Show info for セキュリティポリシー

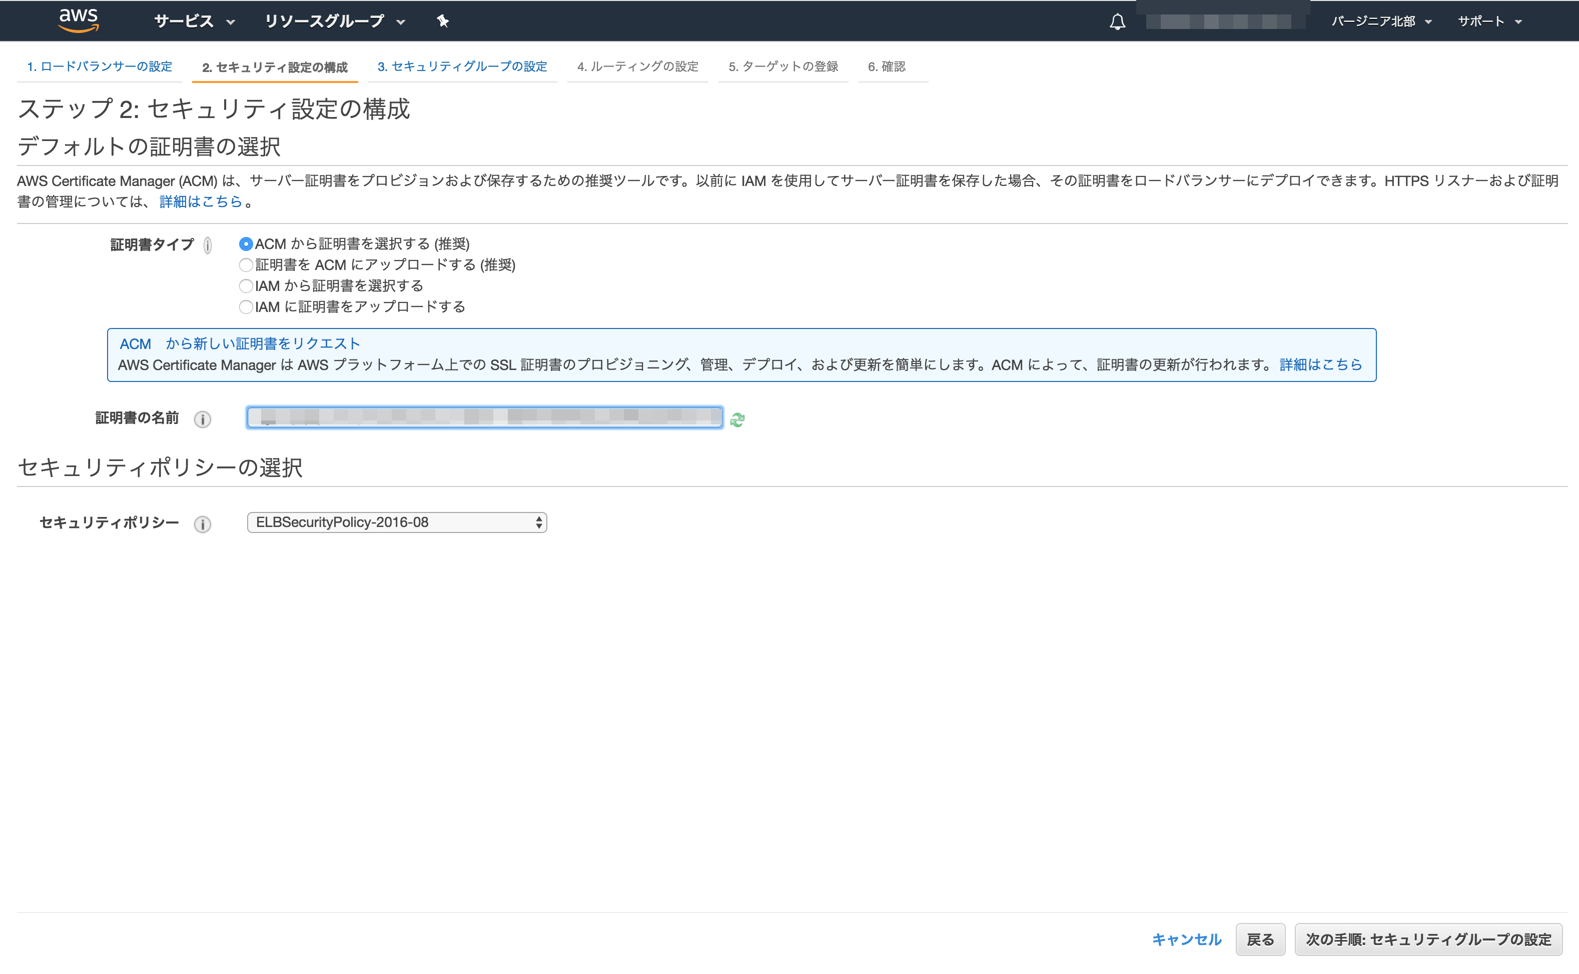tap(202, 523)
